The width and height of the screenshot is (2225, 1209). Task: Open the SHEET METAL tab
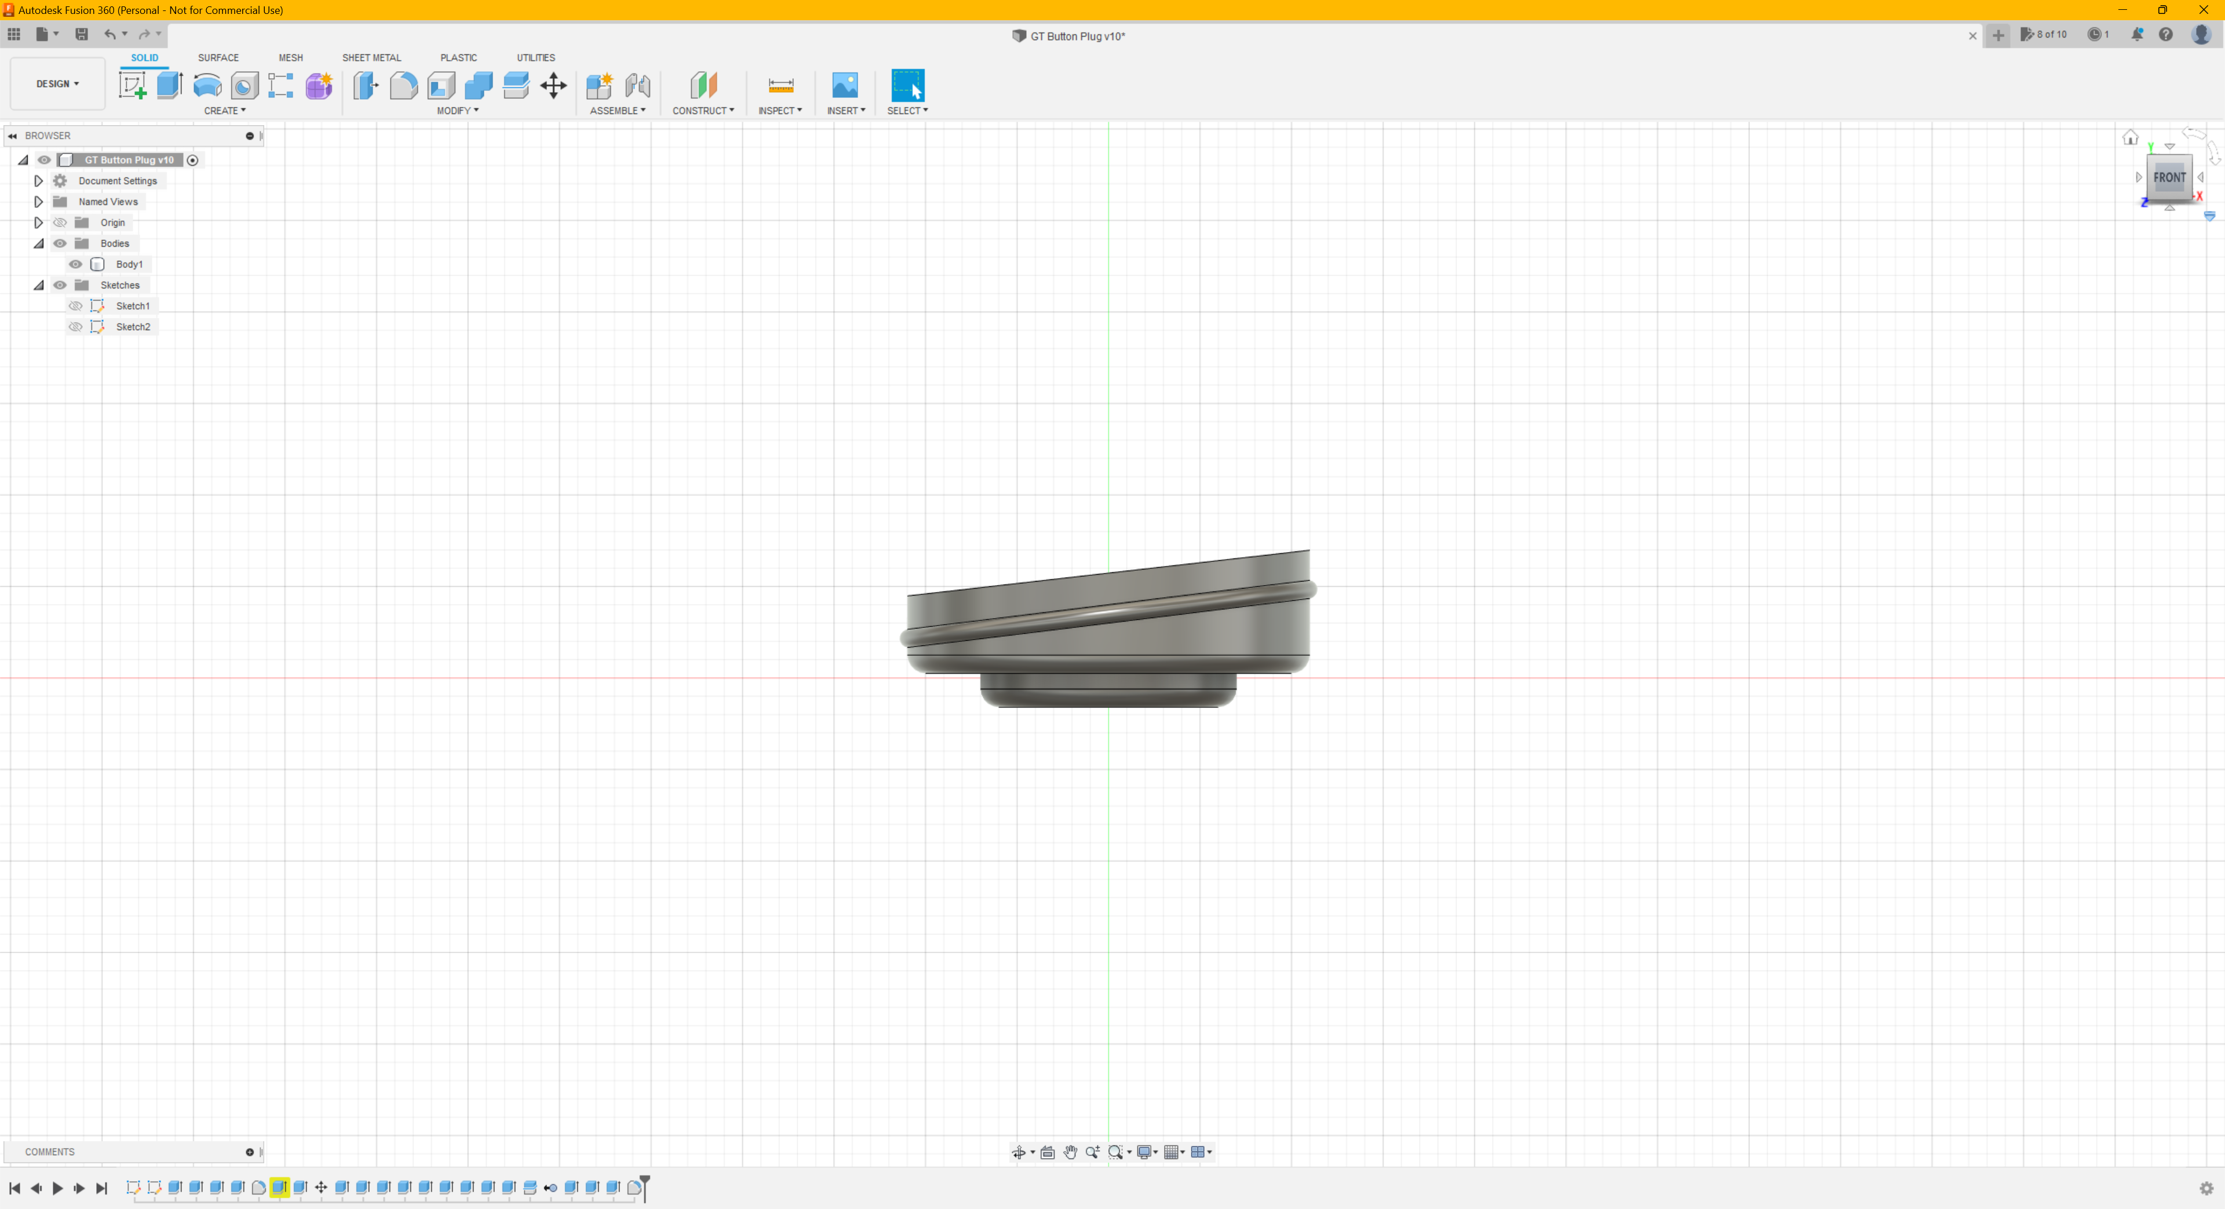(x=371, y=58)
